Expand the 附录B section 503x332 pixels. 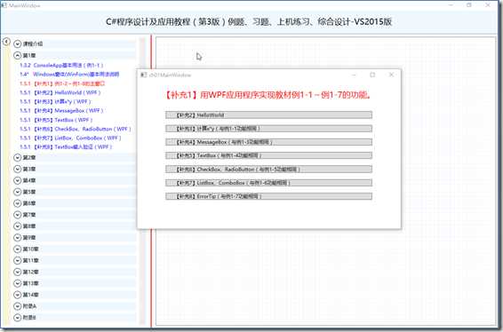(17, 318)
